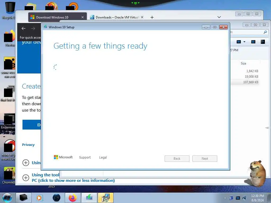
Task: Select the file sized 107,669 KB
Action: [251, 82]
